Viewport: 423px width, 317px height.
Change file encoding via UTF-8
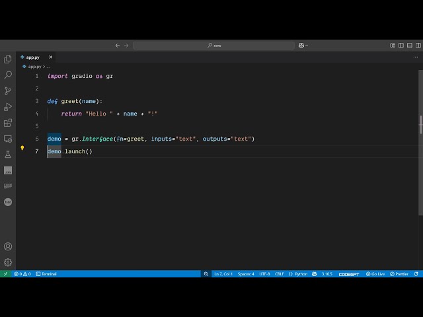[x=264, y=274]
